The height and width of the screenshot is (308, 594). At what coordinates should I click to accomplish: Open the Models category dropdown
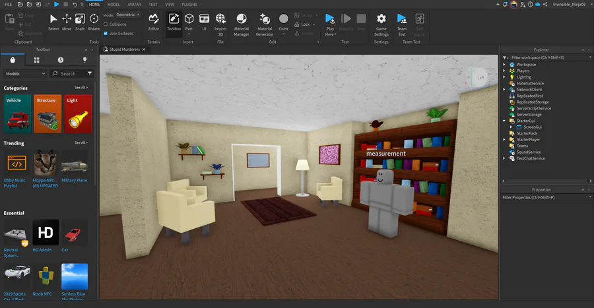point(25,73)
